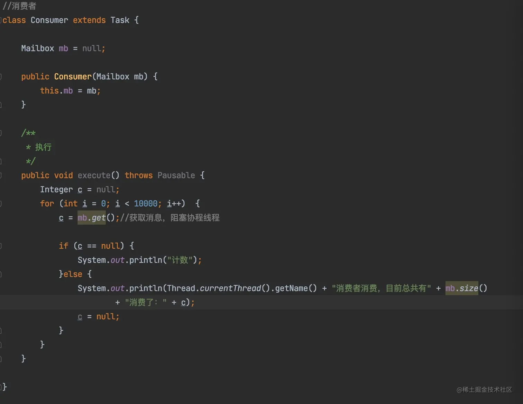Viewport: 523px width, 404px height.
Task: Click the "c = null;" line below println
Action: click(x=99, y=317)
